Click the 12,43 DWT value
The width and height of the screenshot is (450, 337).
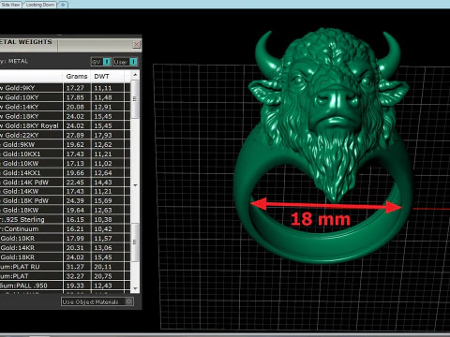click(103, 286)
